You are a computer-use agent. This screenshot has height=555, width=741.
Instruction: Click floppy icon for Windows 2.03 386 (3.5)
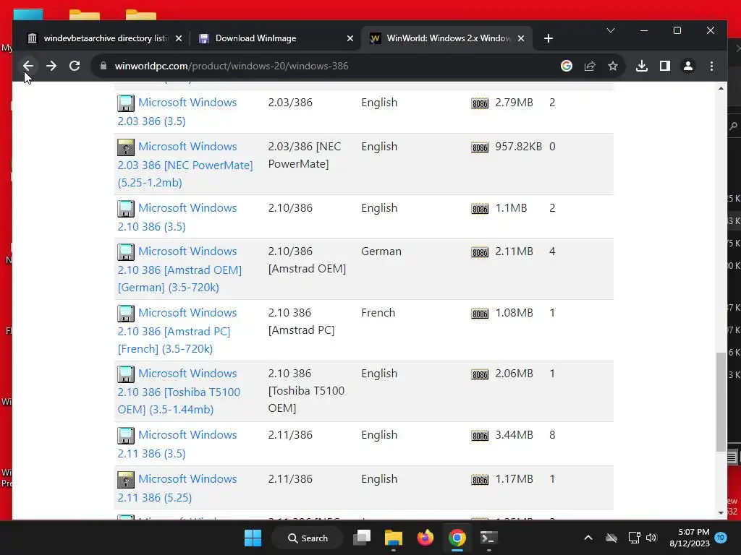coord(126,103)
